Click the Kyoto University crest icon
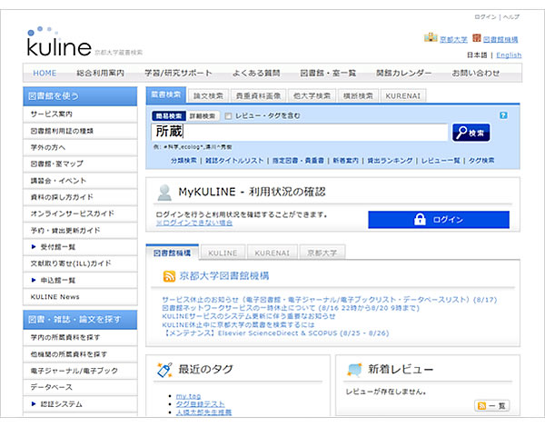545x427 pixels. point(431,39)
